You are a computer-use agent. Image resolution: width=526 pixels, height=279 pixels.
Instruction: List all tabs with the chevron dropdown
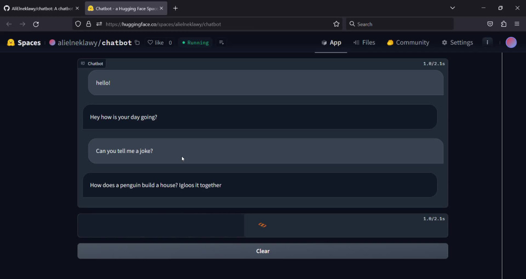452,8
